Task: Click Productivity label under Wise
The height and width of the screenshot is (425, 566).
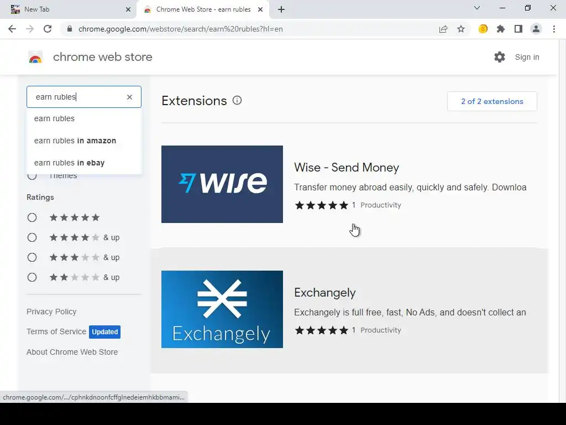Action: (381, 205)
